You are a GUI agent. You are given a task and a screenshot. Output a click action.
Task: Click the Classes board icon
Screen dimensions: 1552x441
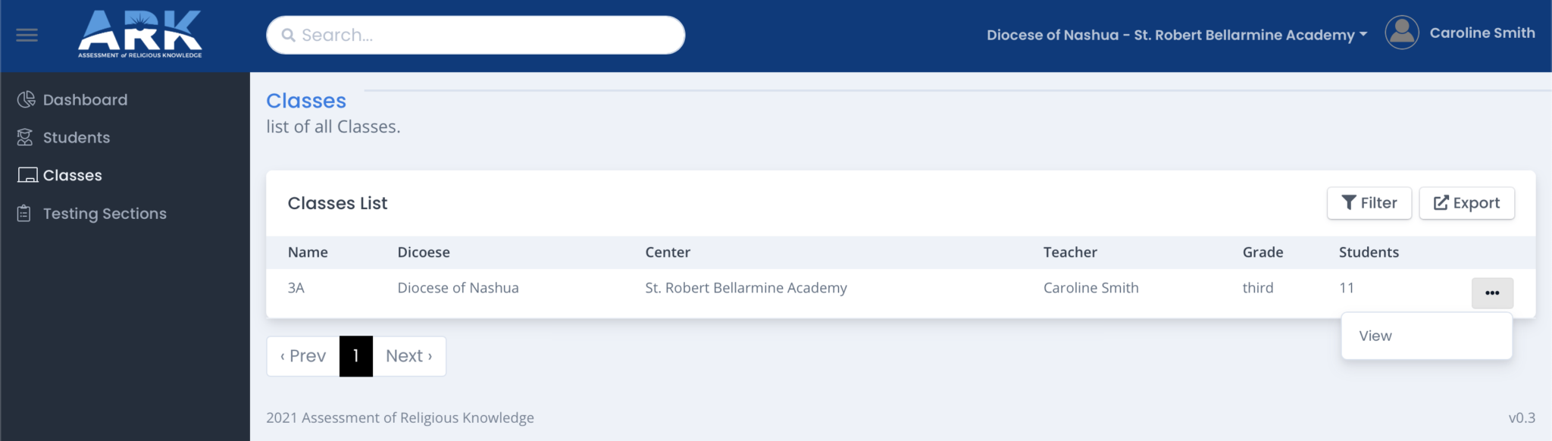tap(28, 175)
